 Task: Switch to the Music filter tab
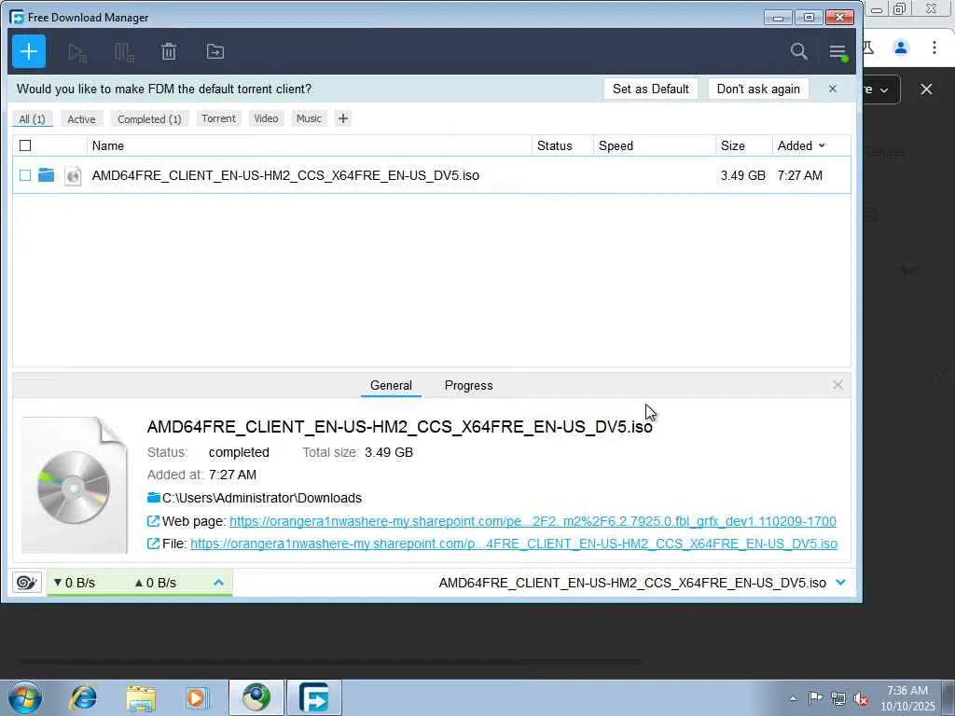point(309,118)
